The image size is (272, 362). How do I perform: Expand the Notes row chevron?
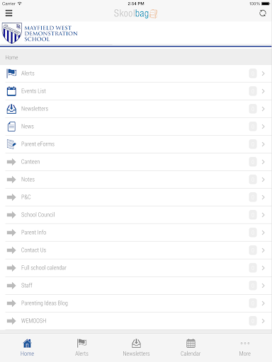pos(263,180)
